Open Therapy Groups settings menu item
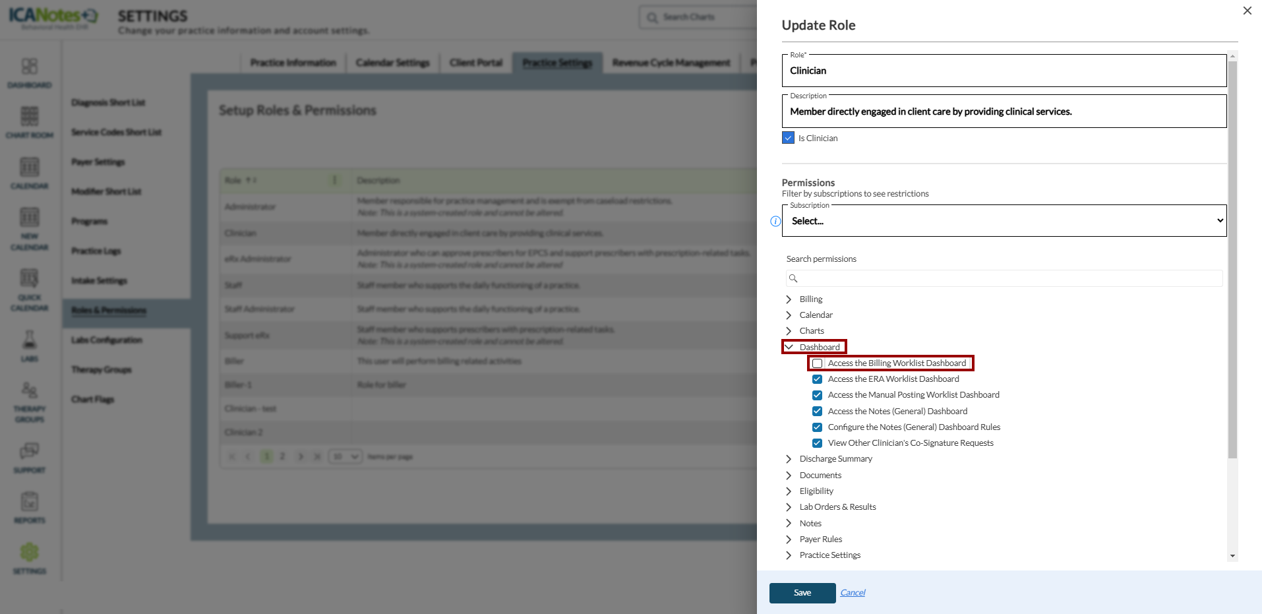Screen dimensions: 1262x614 102,370
